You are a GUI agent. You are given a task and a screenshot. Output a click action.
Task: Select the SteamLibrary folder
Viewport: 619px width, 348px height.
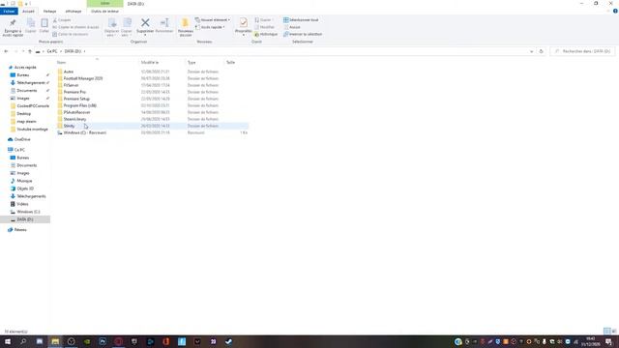click(x=74, y=119)
